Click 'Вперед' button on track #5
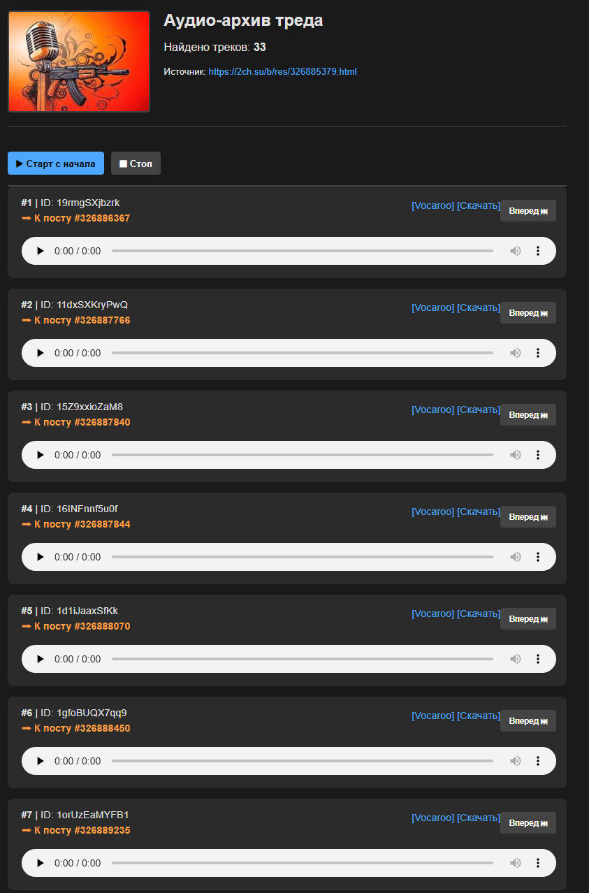 click(x=528, y=619)
